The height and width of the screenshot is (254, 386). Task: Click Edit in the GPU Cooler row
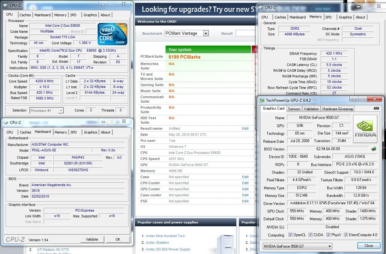click(245, 189)
